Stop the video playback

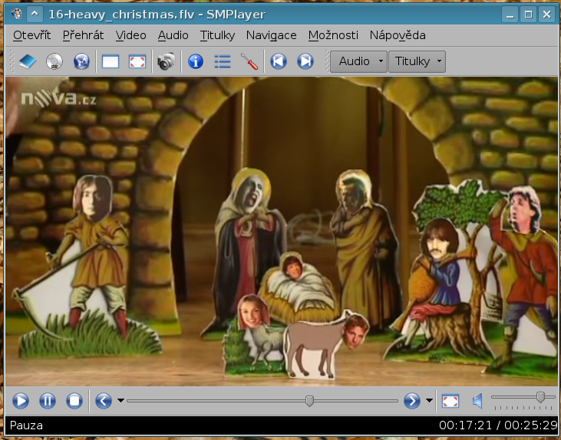pyautogui.click(x=74, y=401)
